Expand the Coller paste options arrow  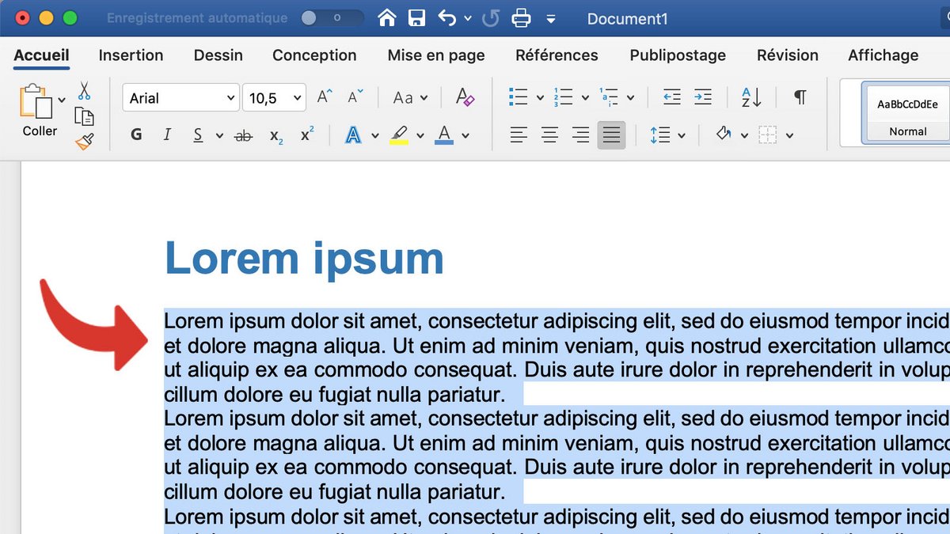pyautogui.click(x=63, y=100)
